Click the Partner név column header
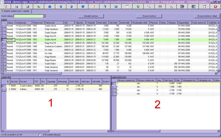The height and width of the screenshot is (138, 221). click(x=54, y=23)
